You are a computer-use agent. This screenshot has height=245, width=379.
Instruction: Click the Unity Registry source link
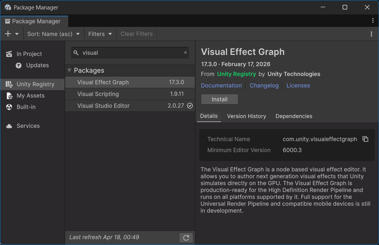[x=236, y=74]
